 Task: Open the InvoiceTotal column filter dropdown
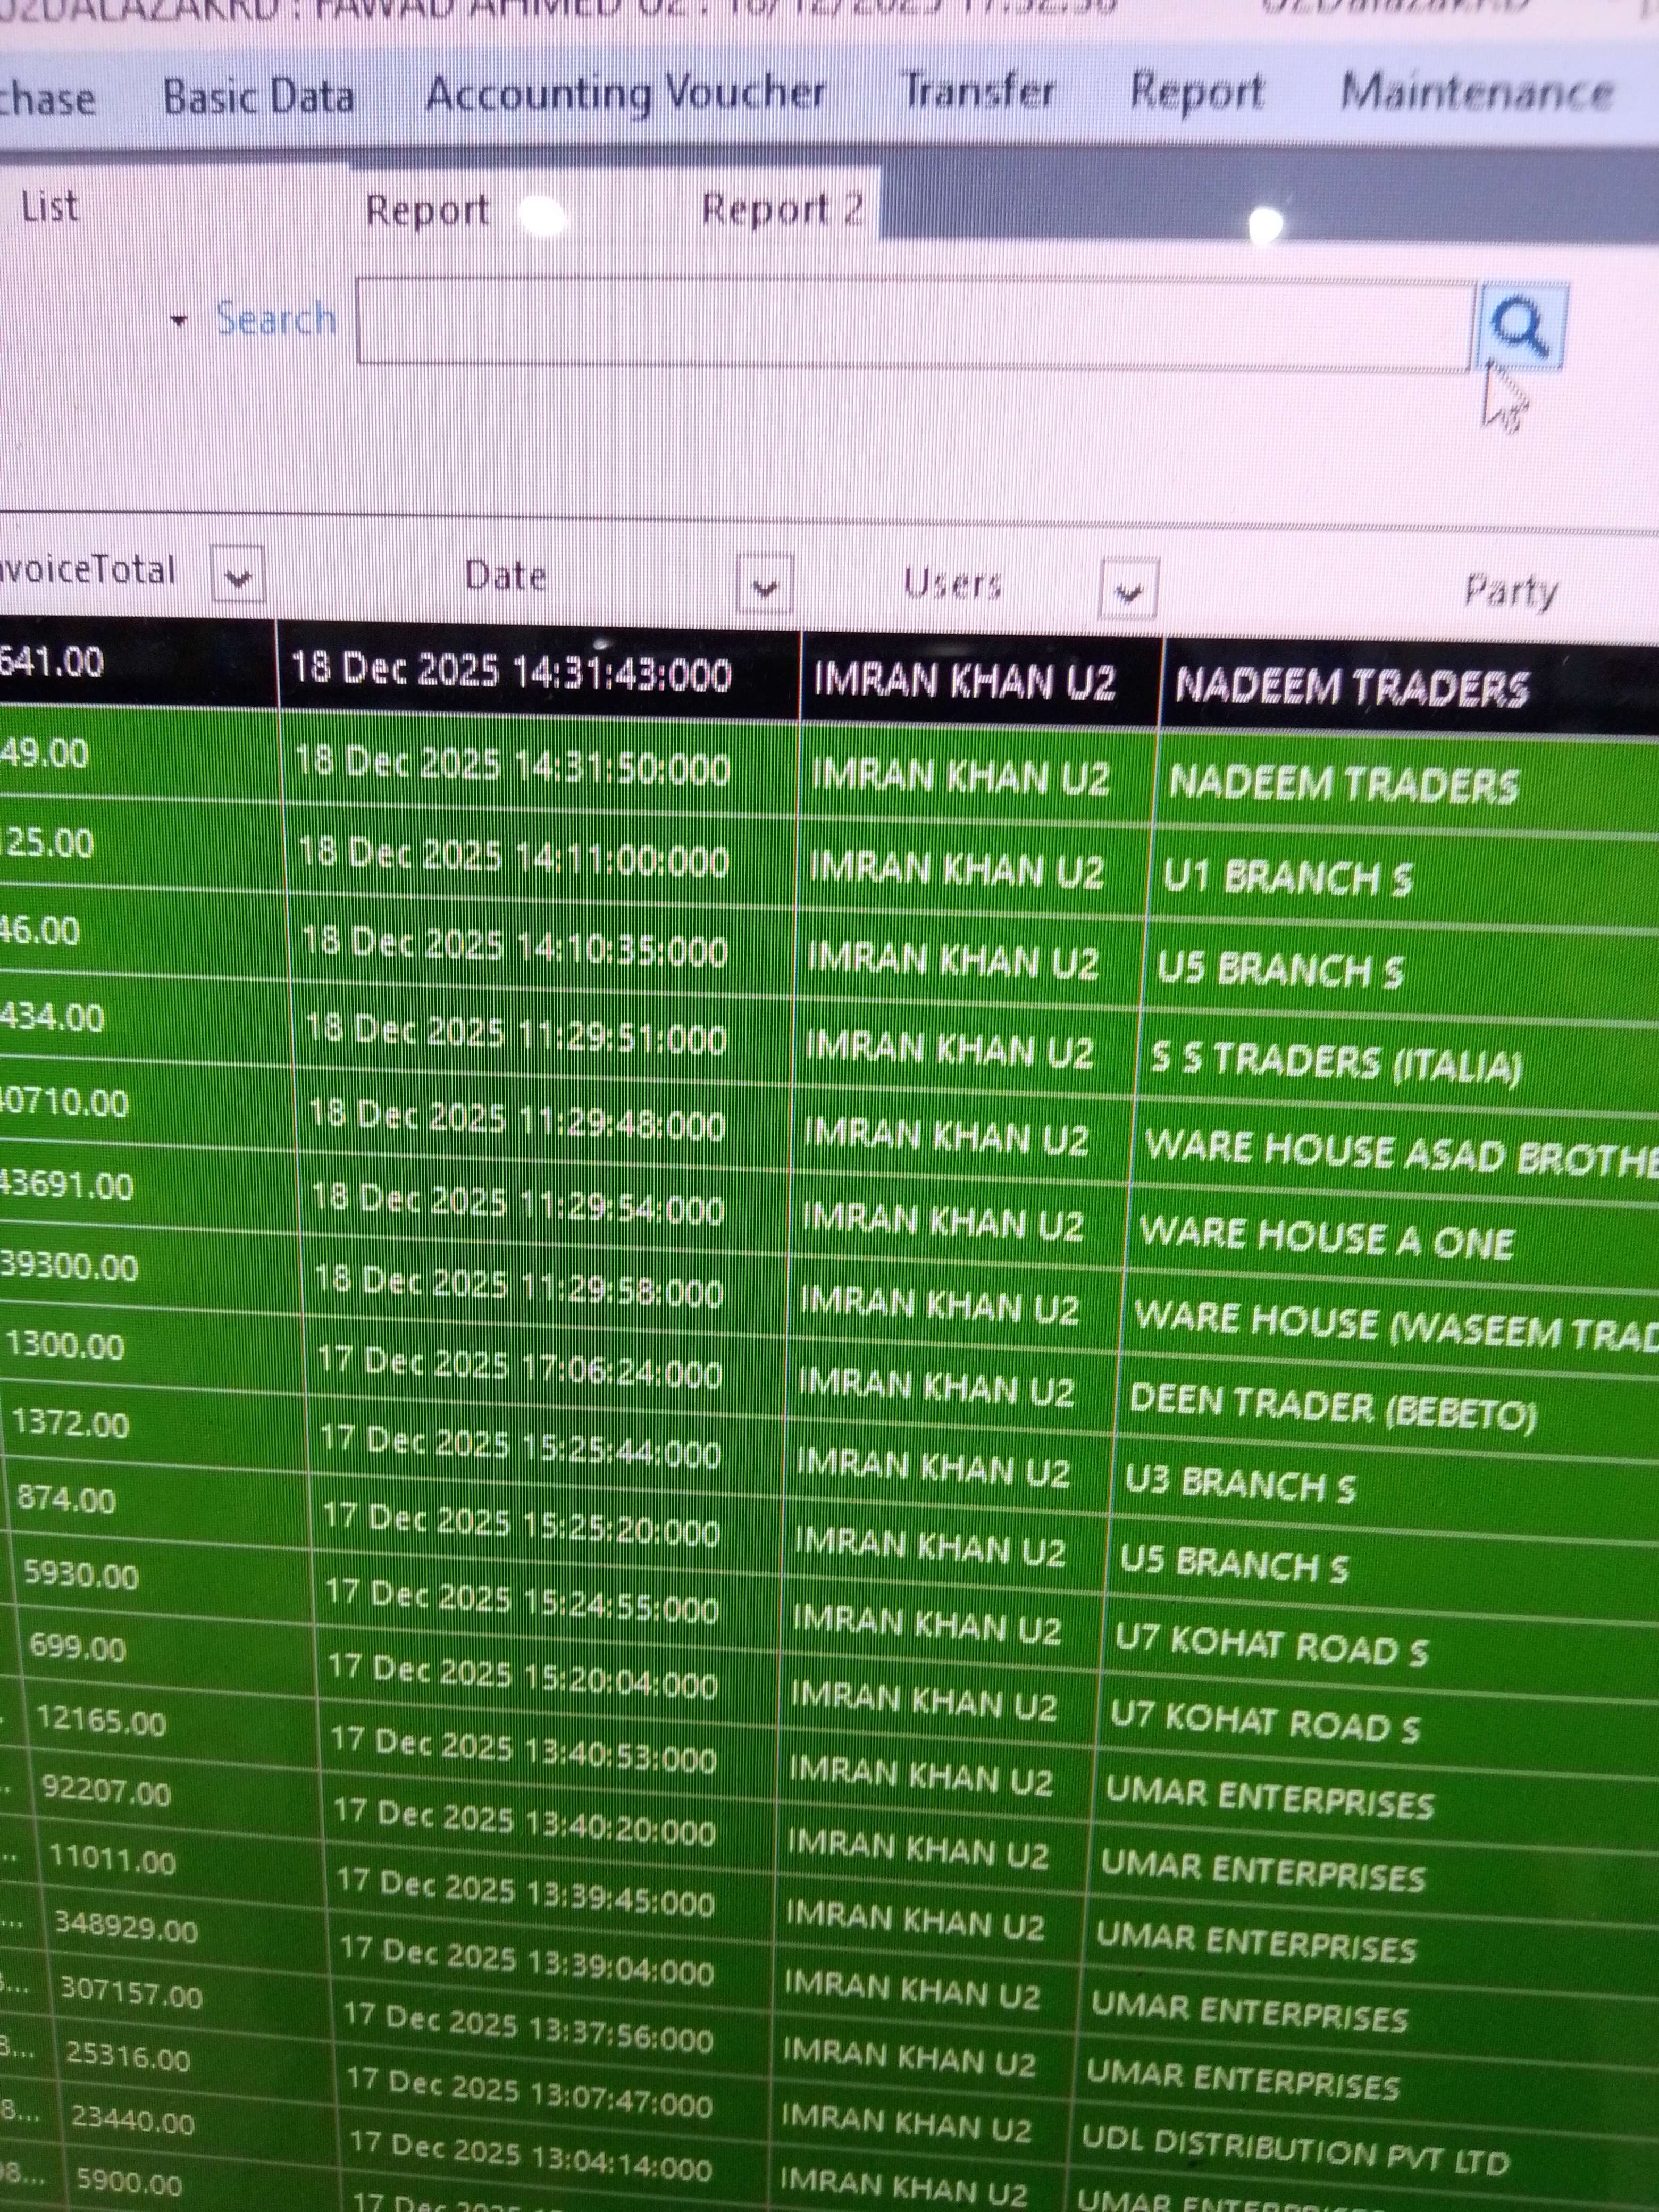tap(238, 575)
